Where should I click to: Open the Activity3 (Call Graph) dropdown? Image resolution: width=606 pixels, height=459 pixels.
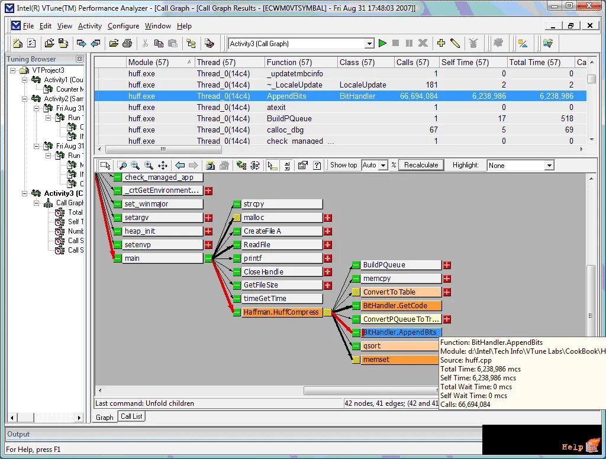point(369,44)
